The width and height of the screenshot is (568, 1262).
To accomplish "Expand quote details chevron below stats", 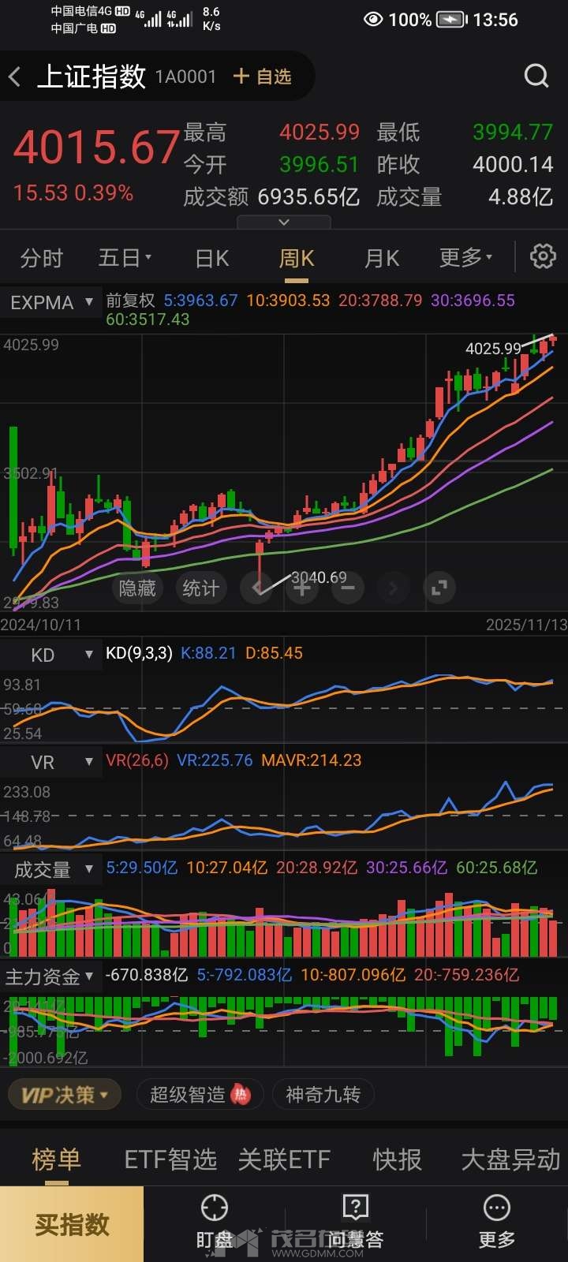I will coord(284,222).
